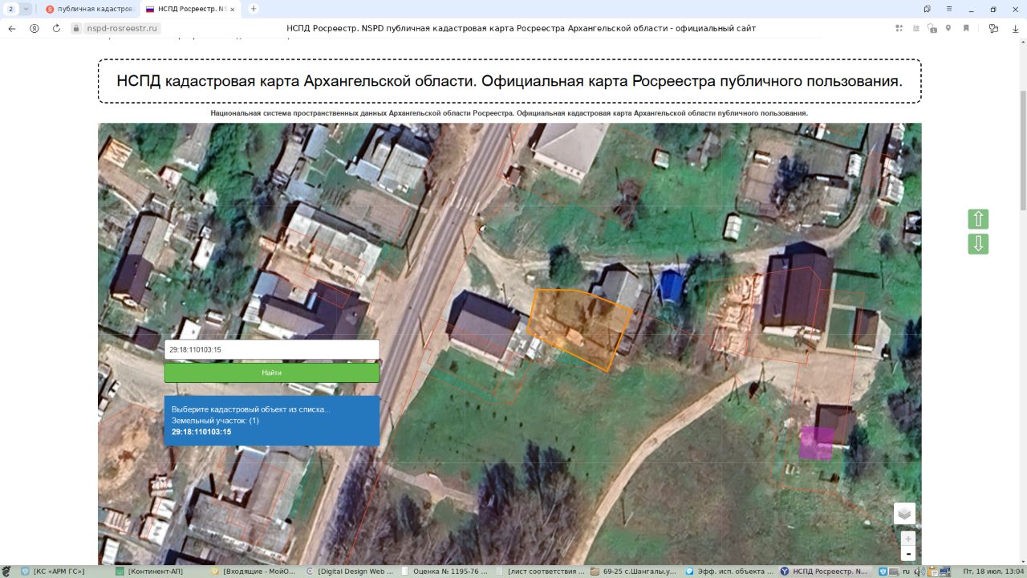Click the bookmark page icon
Viewport: 1027px width, 578px height.
pyautogui.click(x=966, y=28)
